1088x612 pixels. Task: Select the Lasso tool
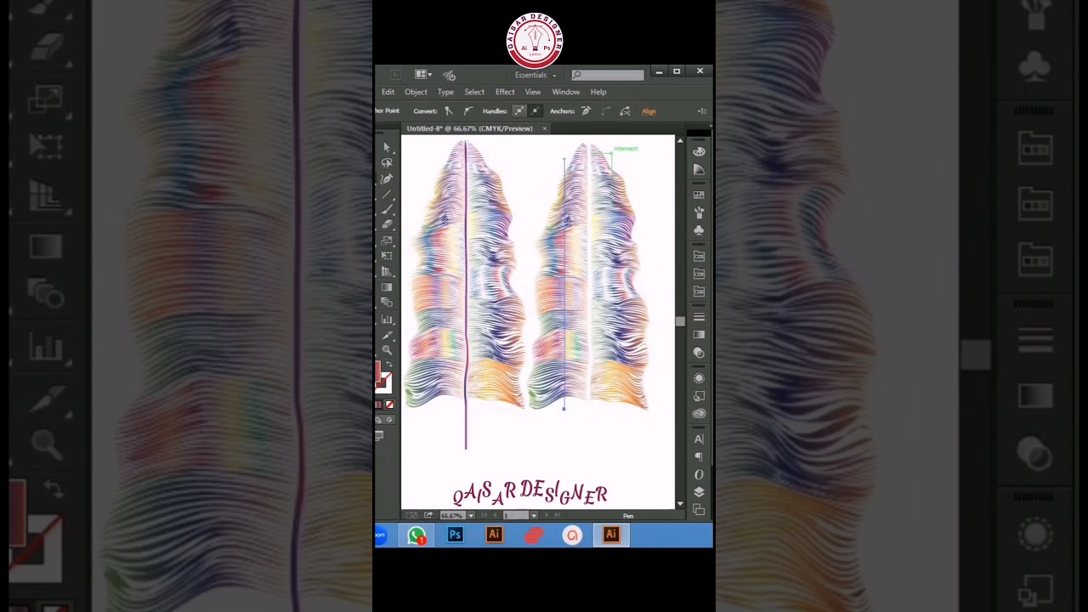pos(387,162)
